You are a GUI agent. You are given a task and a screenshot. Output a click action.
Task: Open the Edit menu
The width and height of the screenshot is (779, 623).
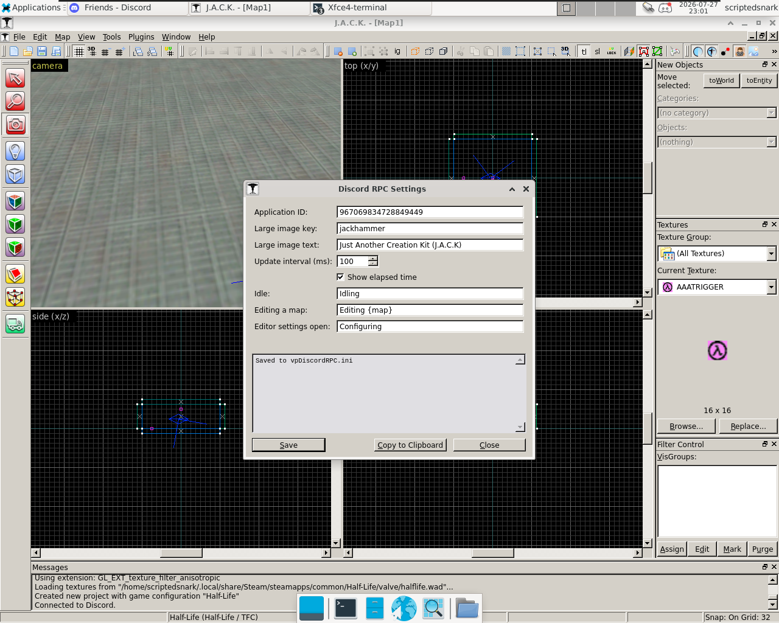40,37
